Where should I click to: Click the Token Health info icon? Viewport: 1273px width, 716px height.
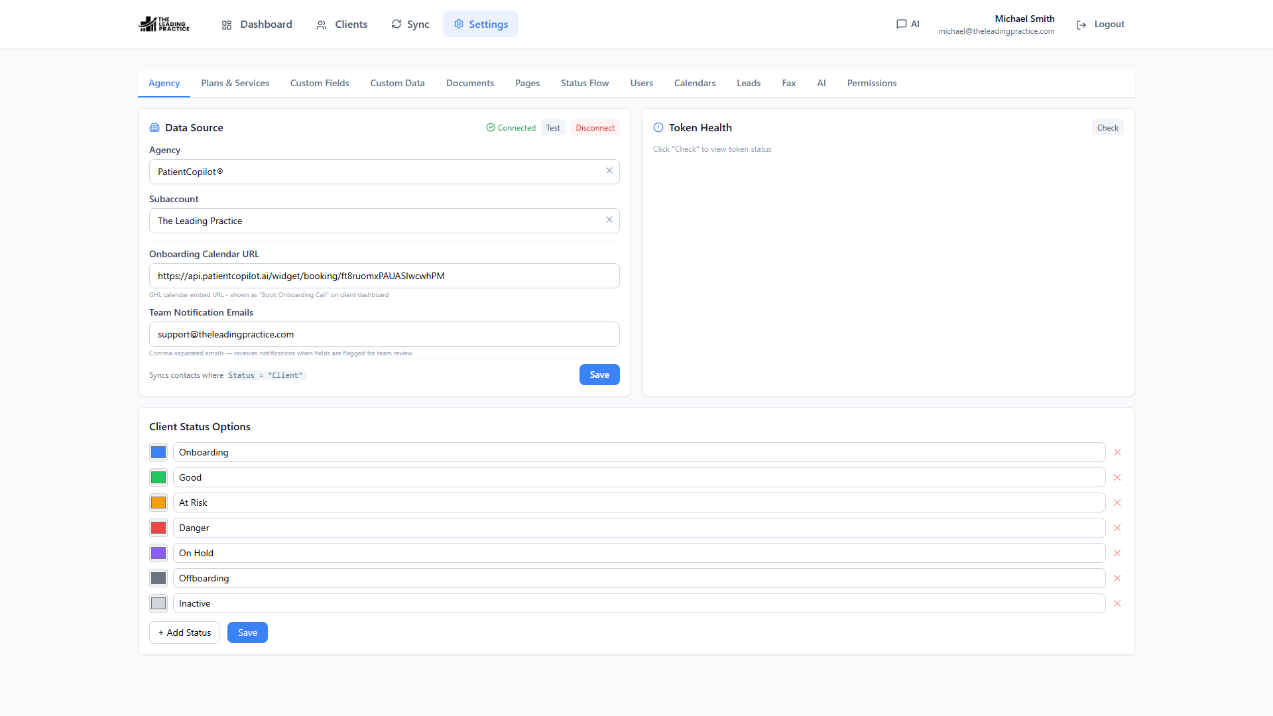pos(658,127)
